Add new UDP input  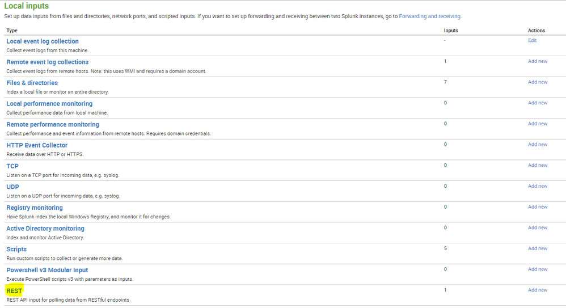[x=537, y=186]
